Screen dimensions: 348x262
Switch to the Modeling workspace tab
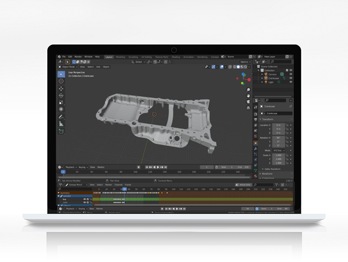click(120, 57)
